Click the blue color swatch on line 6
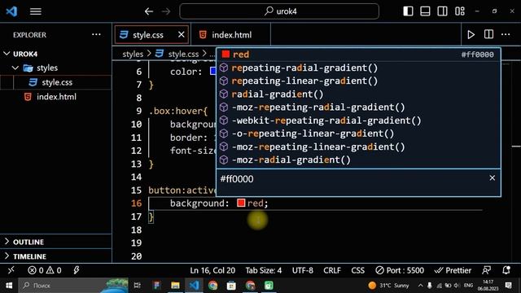Viewport: 521px width, 293px height. (213, 71)
